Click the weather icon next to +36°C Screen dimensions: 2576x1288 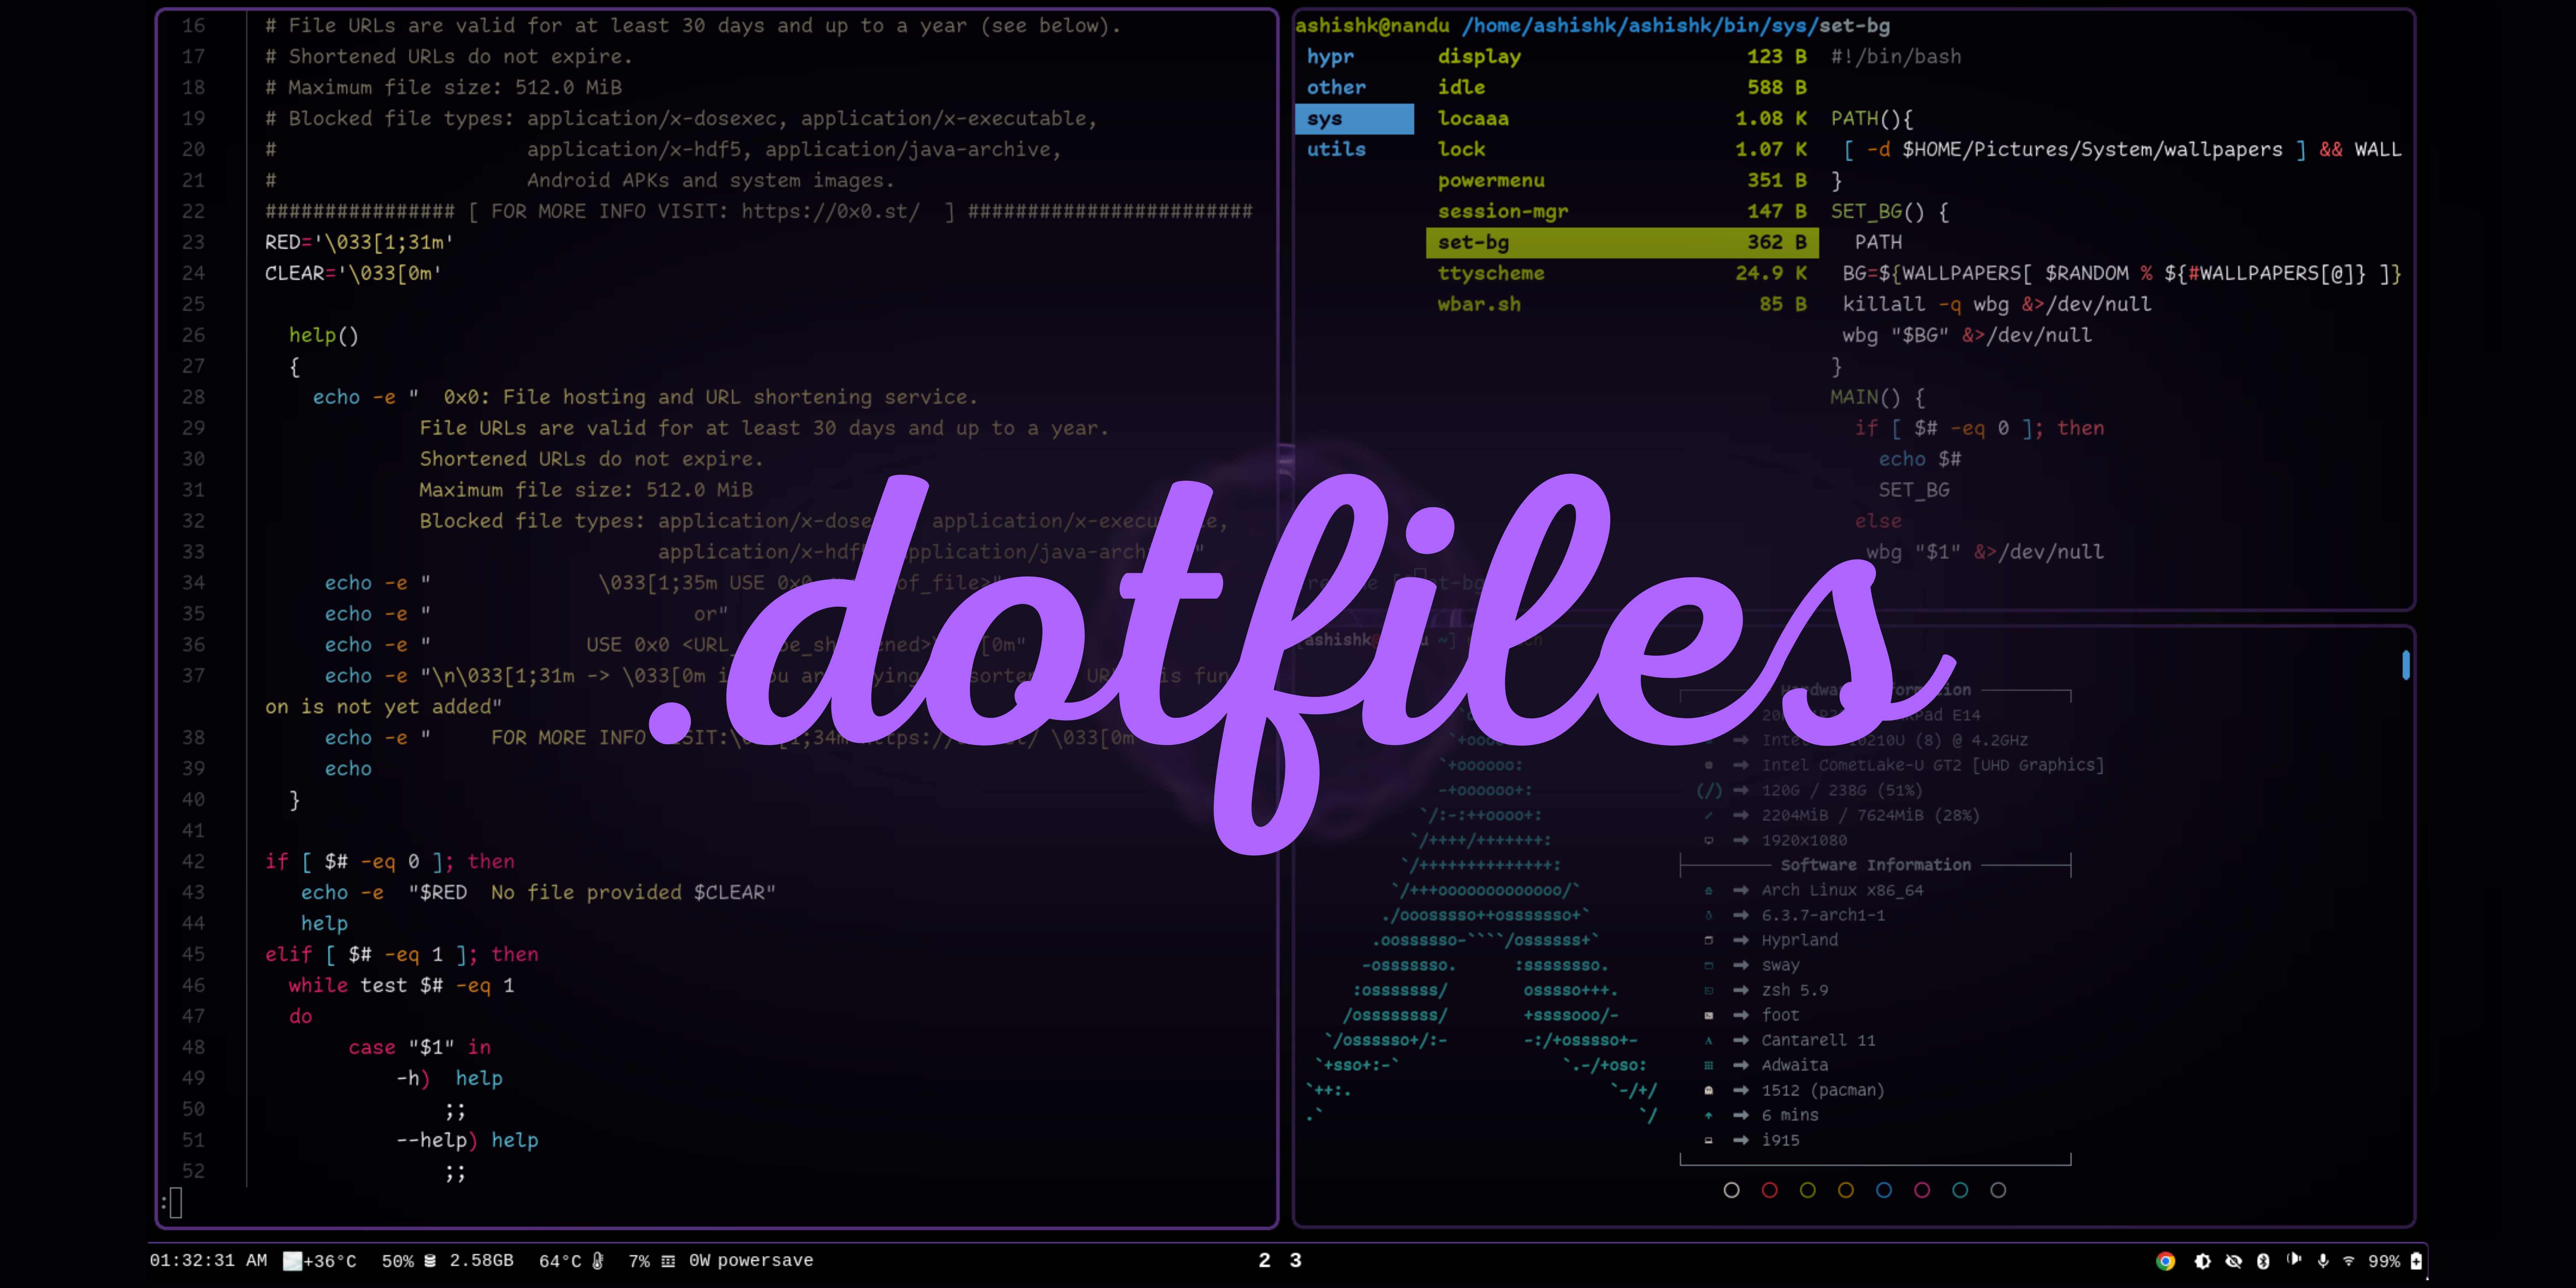pyautogui.click(x=292, y=1261)
